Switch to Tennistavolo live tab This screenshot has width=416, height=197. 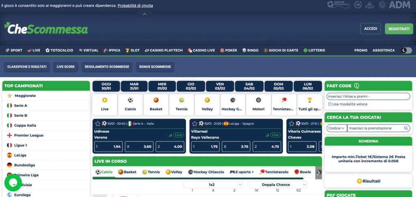(x=274, y=172)
